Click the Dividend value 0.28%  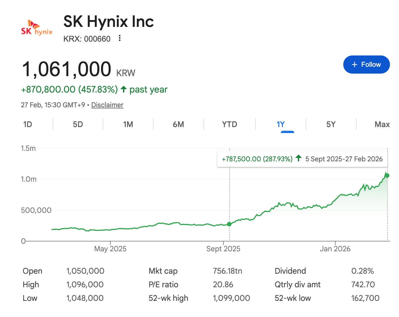coord(362,271)
